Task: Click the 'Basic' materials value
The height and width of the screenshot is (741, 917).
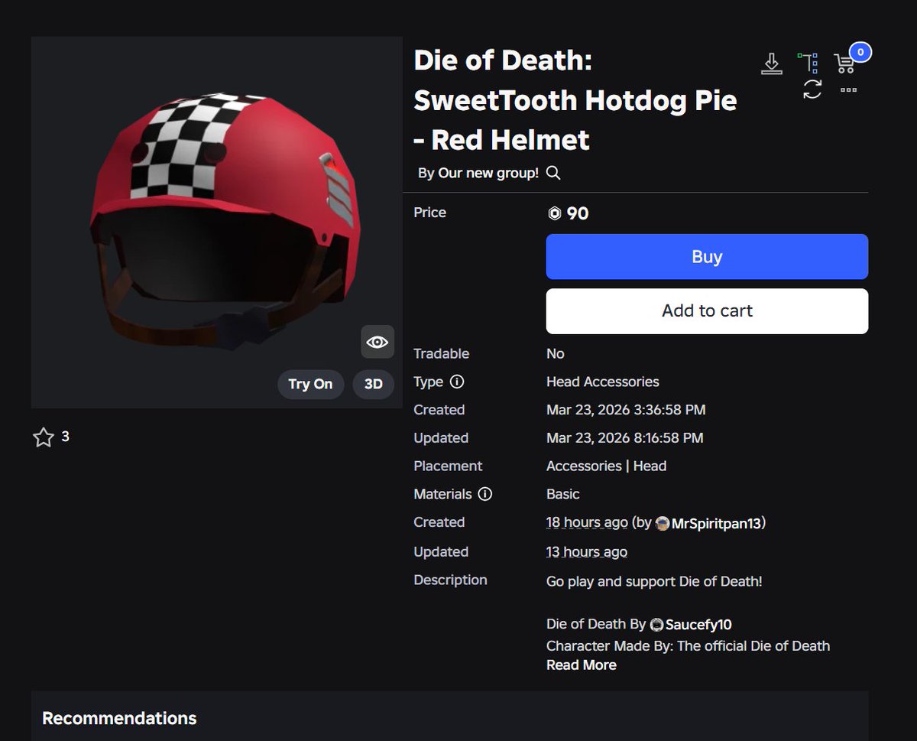Action: (x=563, y=494)
